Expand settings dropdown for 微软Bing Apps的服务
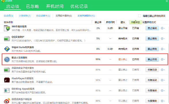Screen dimensions: 169x104 point(163,90)
